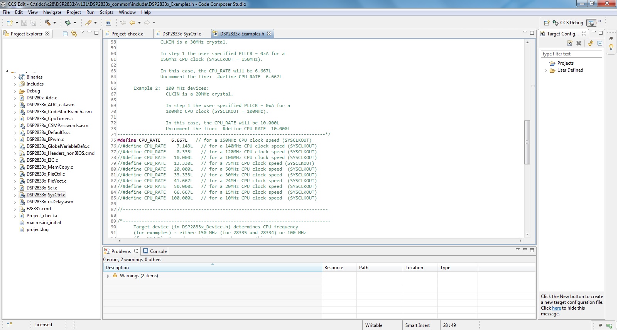The width and height of the screenshot is (618, 330).
Task: Open the Project menu
Action: tap(74, 12)
